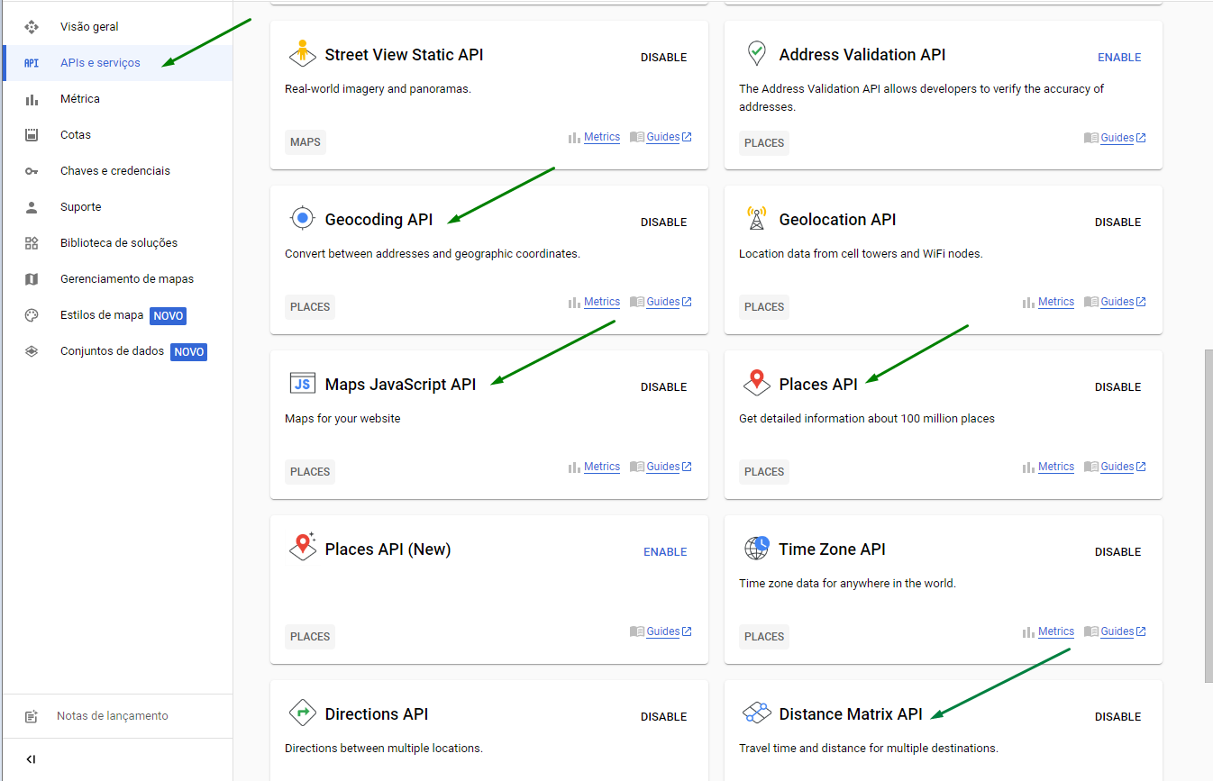The width and height of the screenshot is (1213, 781).
Task: Click the Address Validation API pin icon
Action: [x=757, y=54]
